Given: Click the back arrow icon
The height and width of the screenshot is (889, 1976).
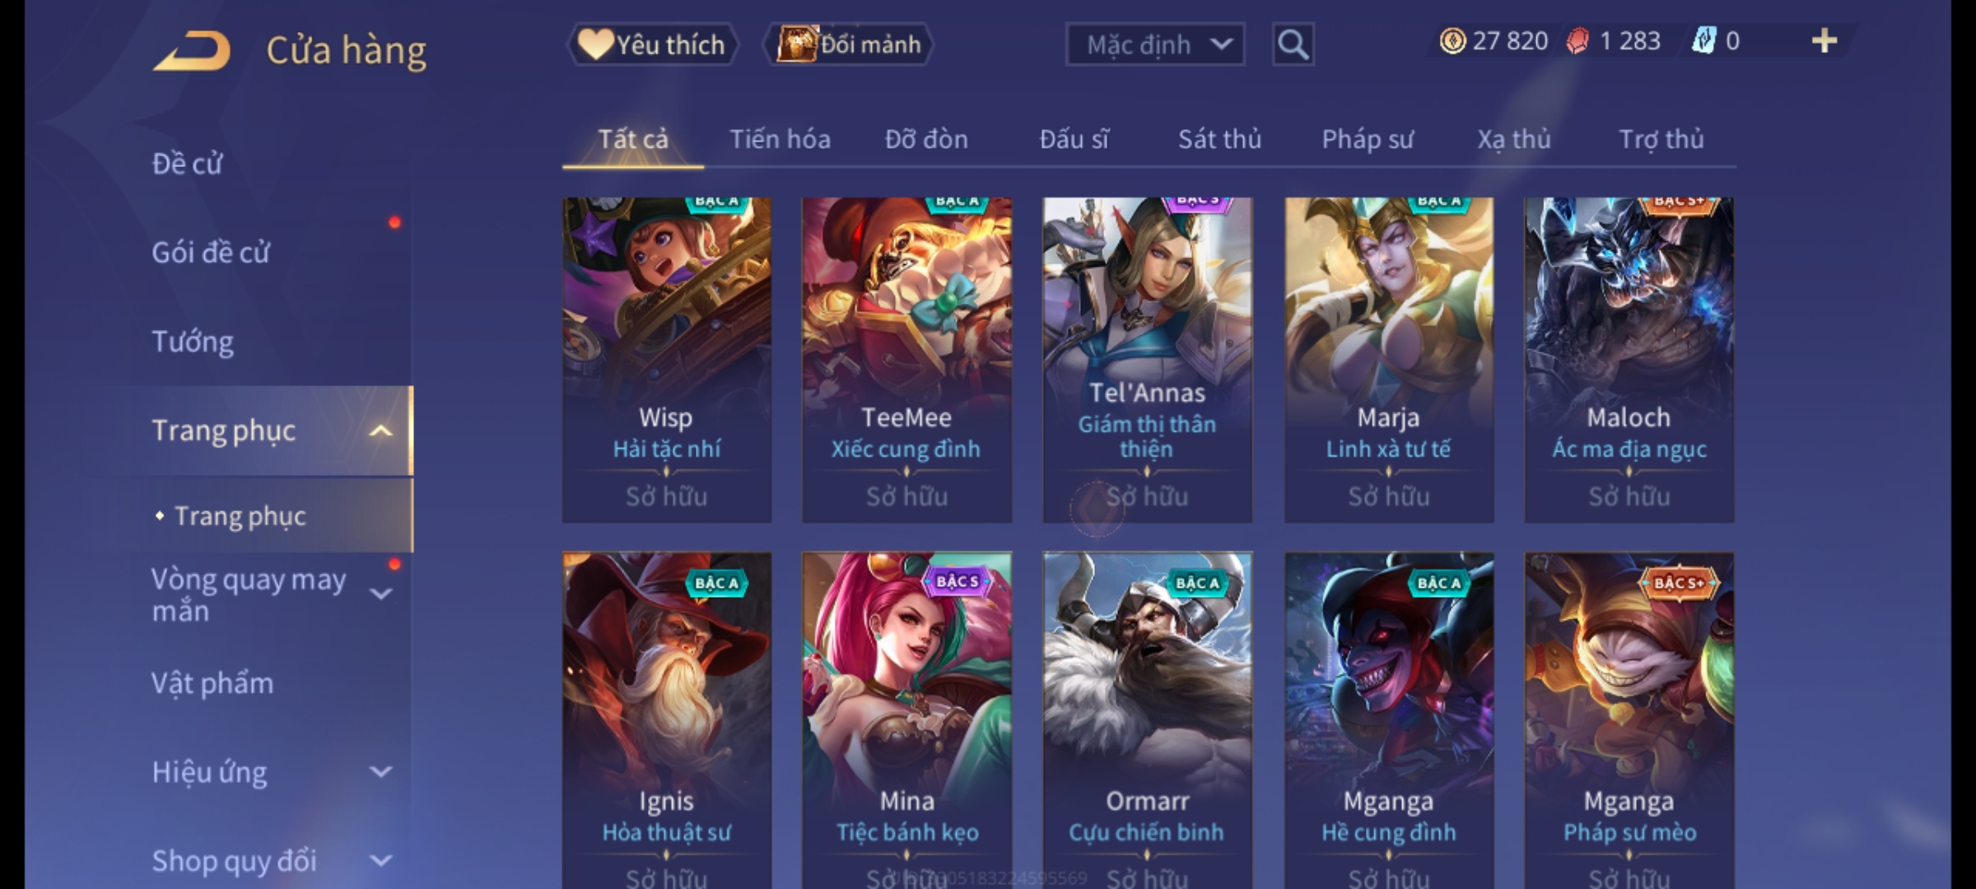Looking at the screenshot, I should 191,51.
